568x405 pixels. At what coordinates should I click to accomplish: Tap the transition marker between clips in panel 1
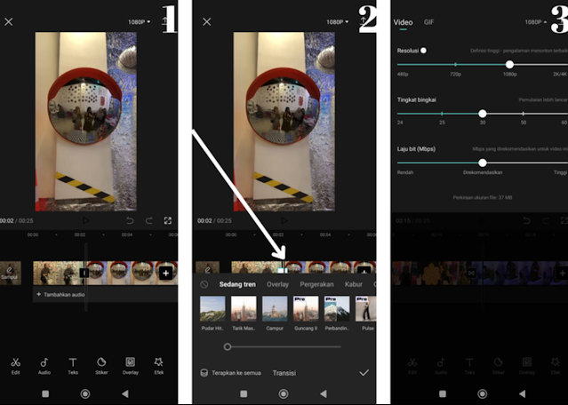84,273
